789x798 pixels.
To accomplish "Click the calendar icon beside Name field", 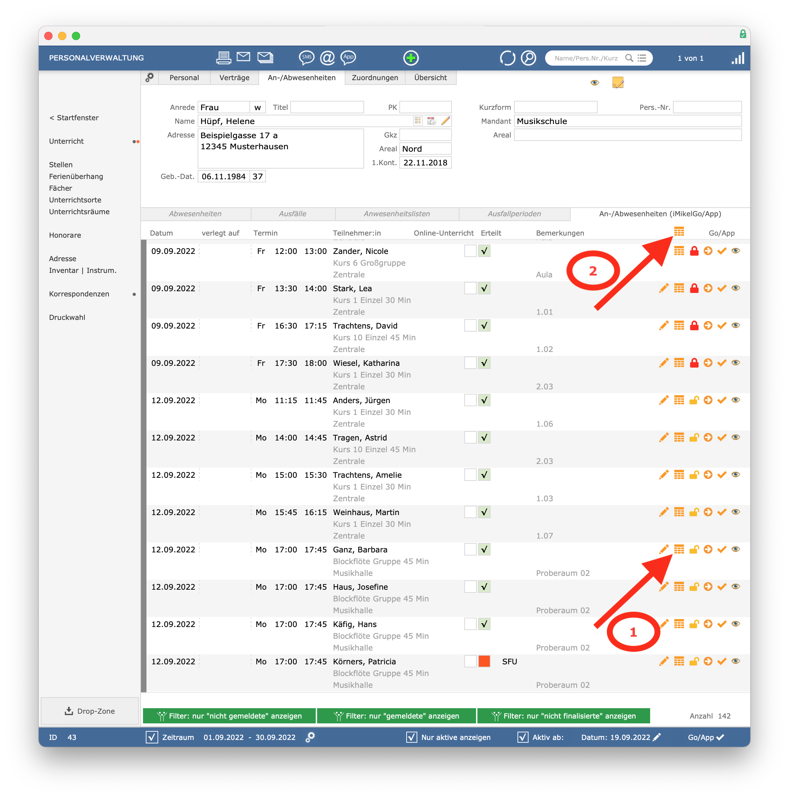I will pyautogui.click(x=431, y=121).
